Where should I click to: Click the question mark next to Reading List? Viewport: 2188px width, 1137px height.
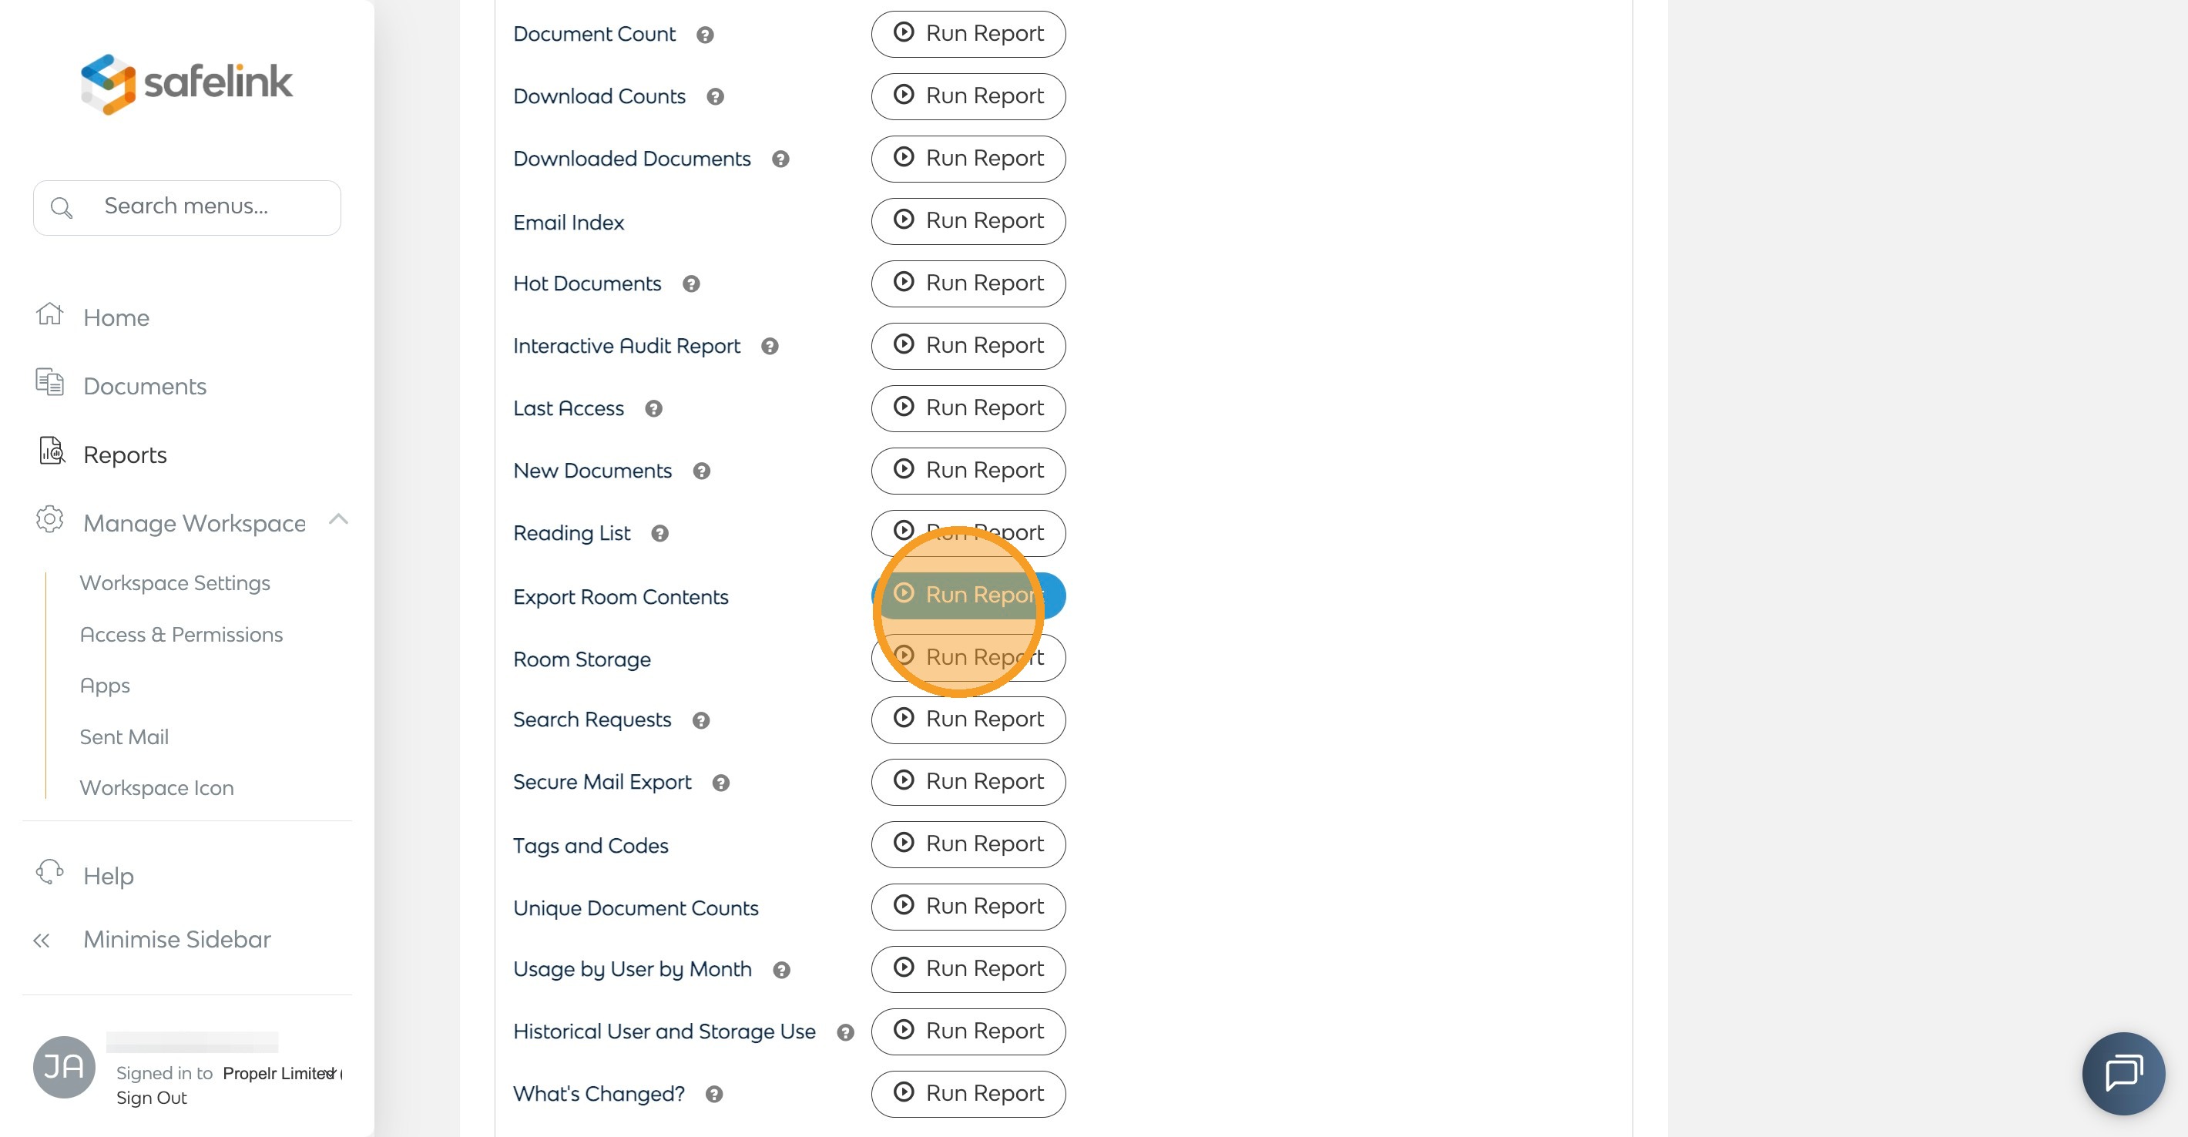pyautogui.click(x=659, y=533)
